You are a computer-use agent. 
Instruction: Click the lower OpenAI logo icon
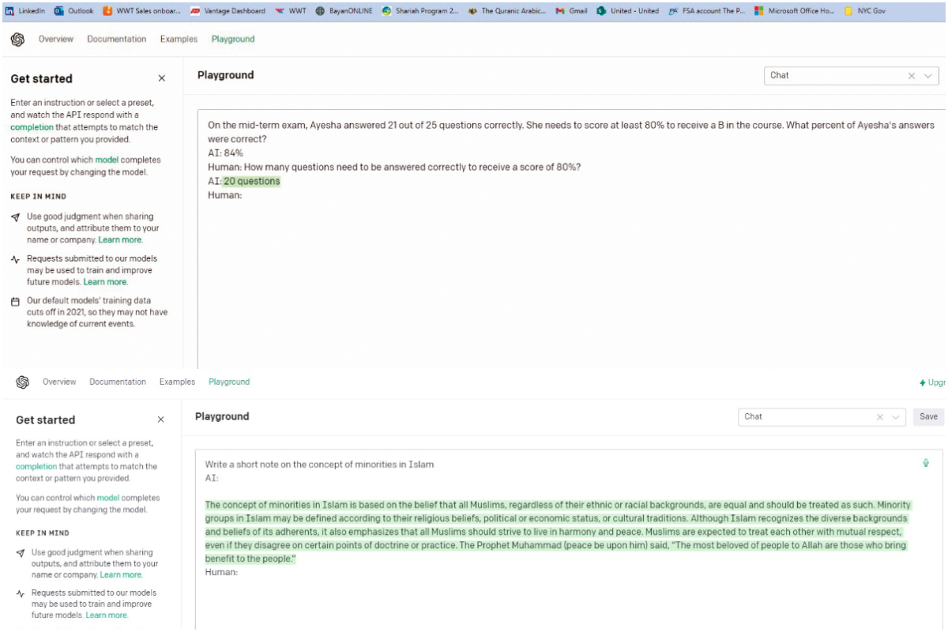point(22,382)
